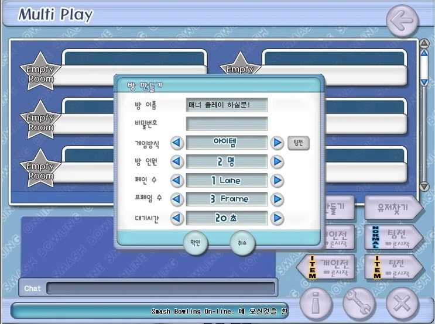435x324 pixels.
Task: Select the top-left Empty Room star
Action: pos(40,71)
